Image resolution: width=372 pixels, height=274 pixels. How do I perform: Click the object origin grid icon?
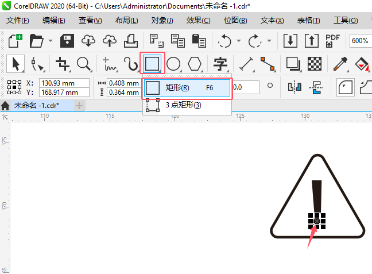click(x=14, y=87)
